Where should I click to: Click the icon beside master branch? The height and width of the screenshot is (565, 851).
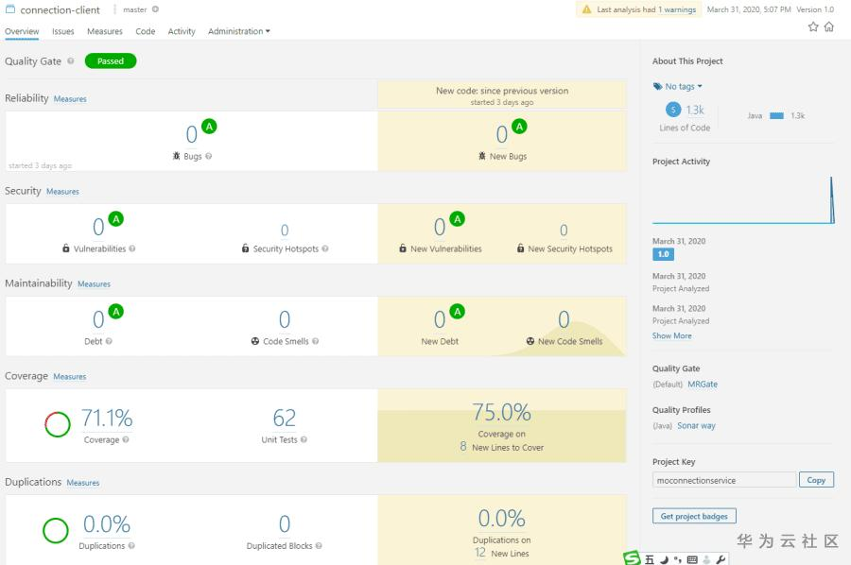click(x=155, y=9)
